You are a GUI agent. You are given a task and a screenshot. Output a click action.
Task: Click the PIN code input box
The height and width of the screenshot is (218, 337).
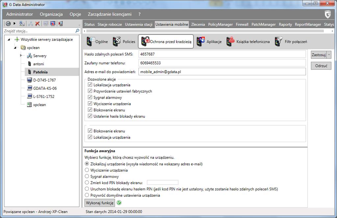point(163,182)
